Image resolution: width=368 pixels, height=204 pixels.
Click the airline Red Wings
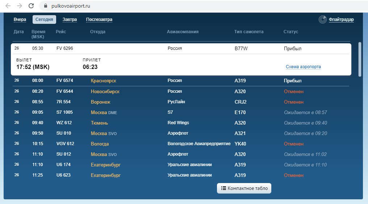(x=178, y=123)
